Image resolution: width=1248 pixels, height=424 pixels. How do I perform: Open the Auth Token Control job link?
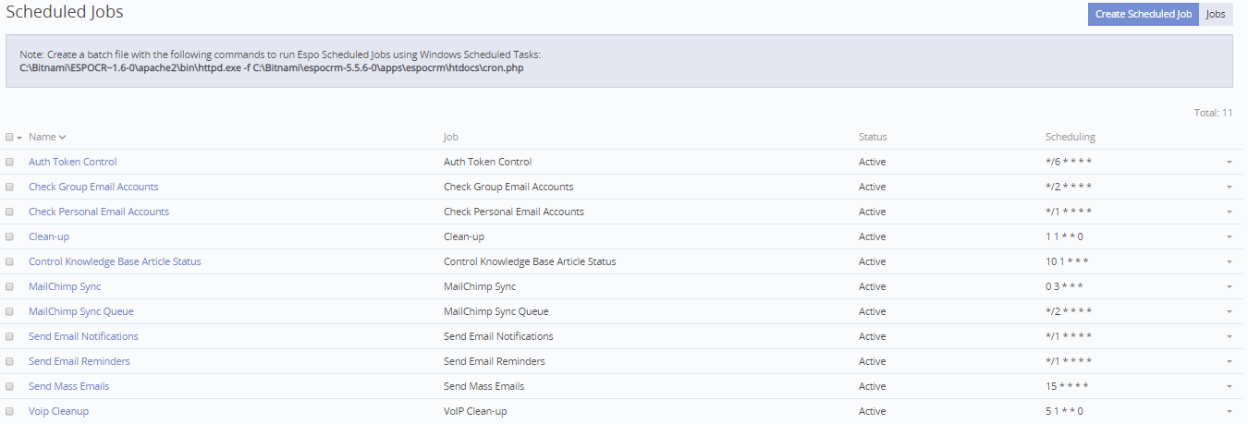tap(72, 162)
